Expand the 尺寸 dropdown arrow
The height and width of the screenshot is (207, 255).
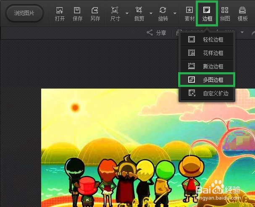tap(127, 13)
